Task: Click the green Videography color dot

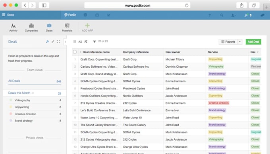Action: tap(11, 100)
